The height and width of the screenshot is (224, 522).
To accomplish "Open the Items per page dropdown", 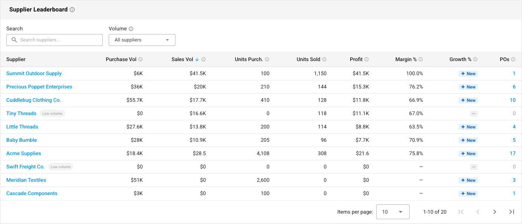I will coord(393,212).
